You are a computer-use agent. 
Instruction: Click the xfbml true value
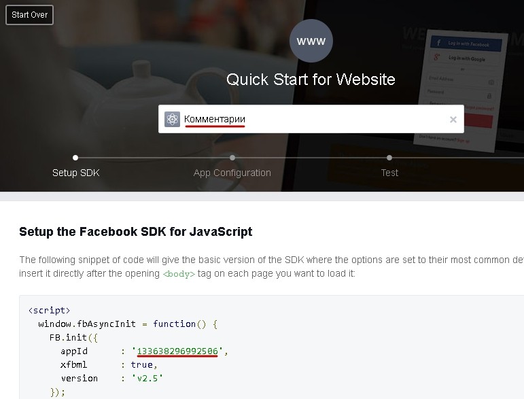(141, 364)
